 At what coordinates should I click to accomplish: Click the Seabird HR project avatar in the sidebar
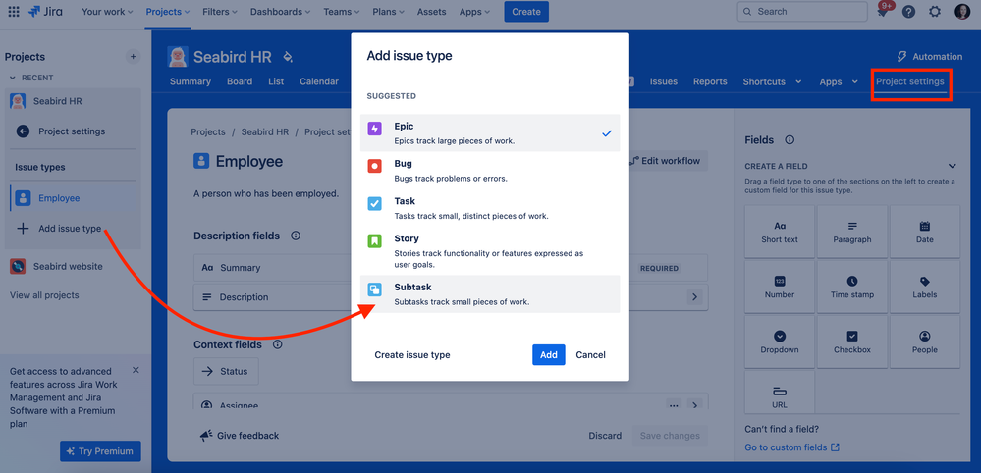point(18,101)
